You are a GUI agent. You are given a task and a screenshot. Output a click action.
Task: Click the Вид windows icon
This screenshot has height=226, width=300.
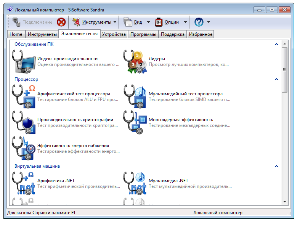(x=128, y=22)
